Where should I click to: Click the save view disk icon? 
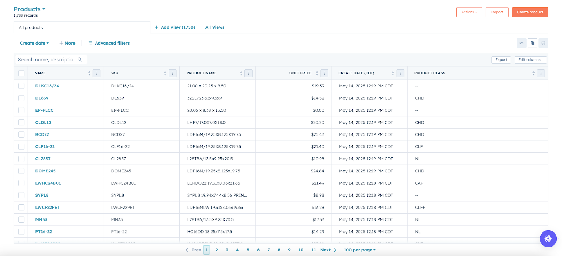(x=543, y=43)
